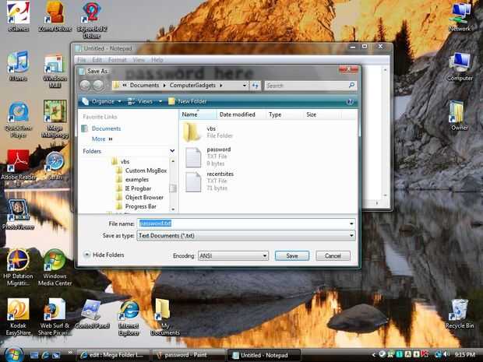Toggle Hide Folders in Save As dialog

coord(104,255)
